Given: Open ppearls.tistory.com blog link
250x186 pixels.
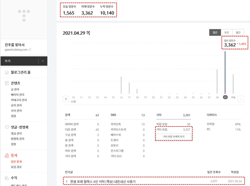Looking at the screenshot, I should tap(16, 50).
